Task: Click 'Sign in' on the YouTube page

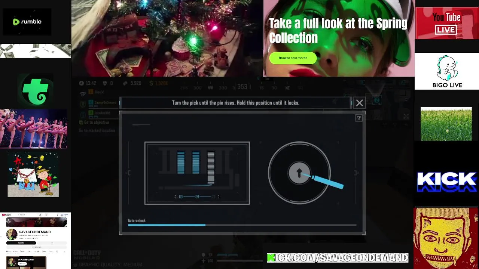Action: click(x=65, y=215)
